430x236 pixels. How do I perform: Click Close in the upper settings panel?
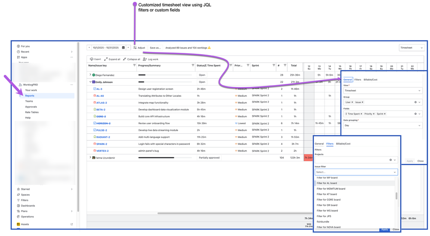(x=420, y=161)
